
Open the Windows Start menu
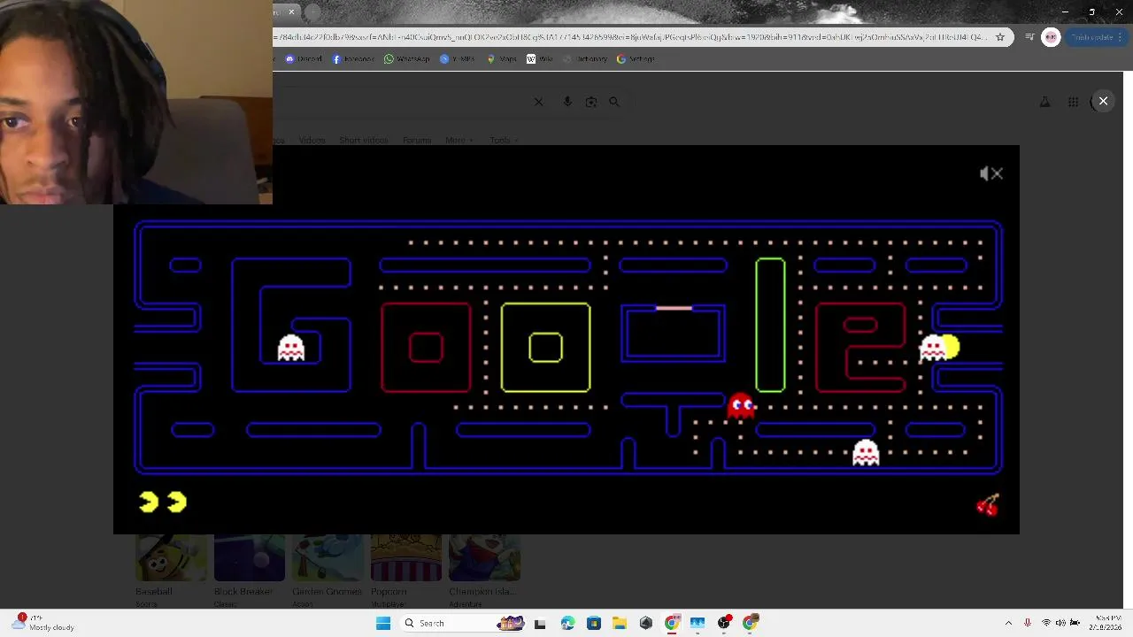pos(383,623)
